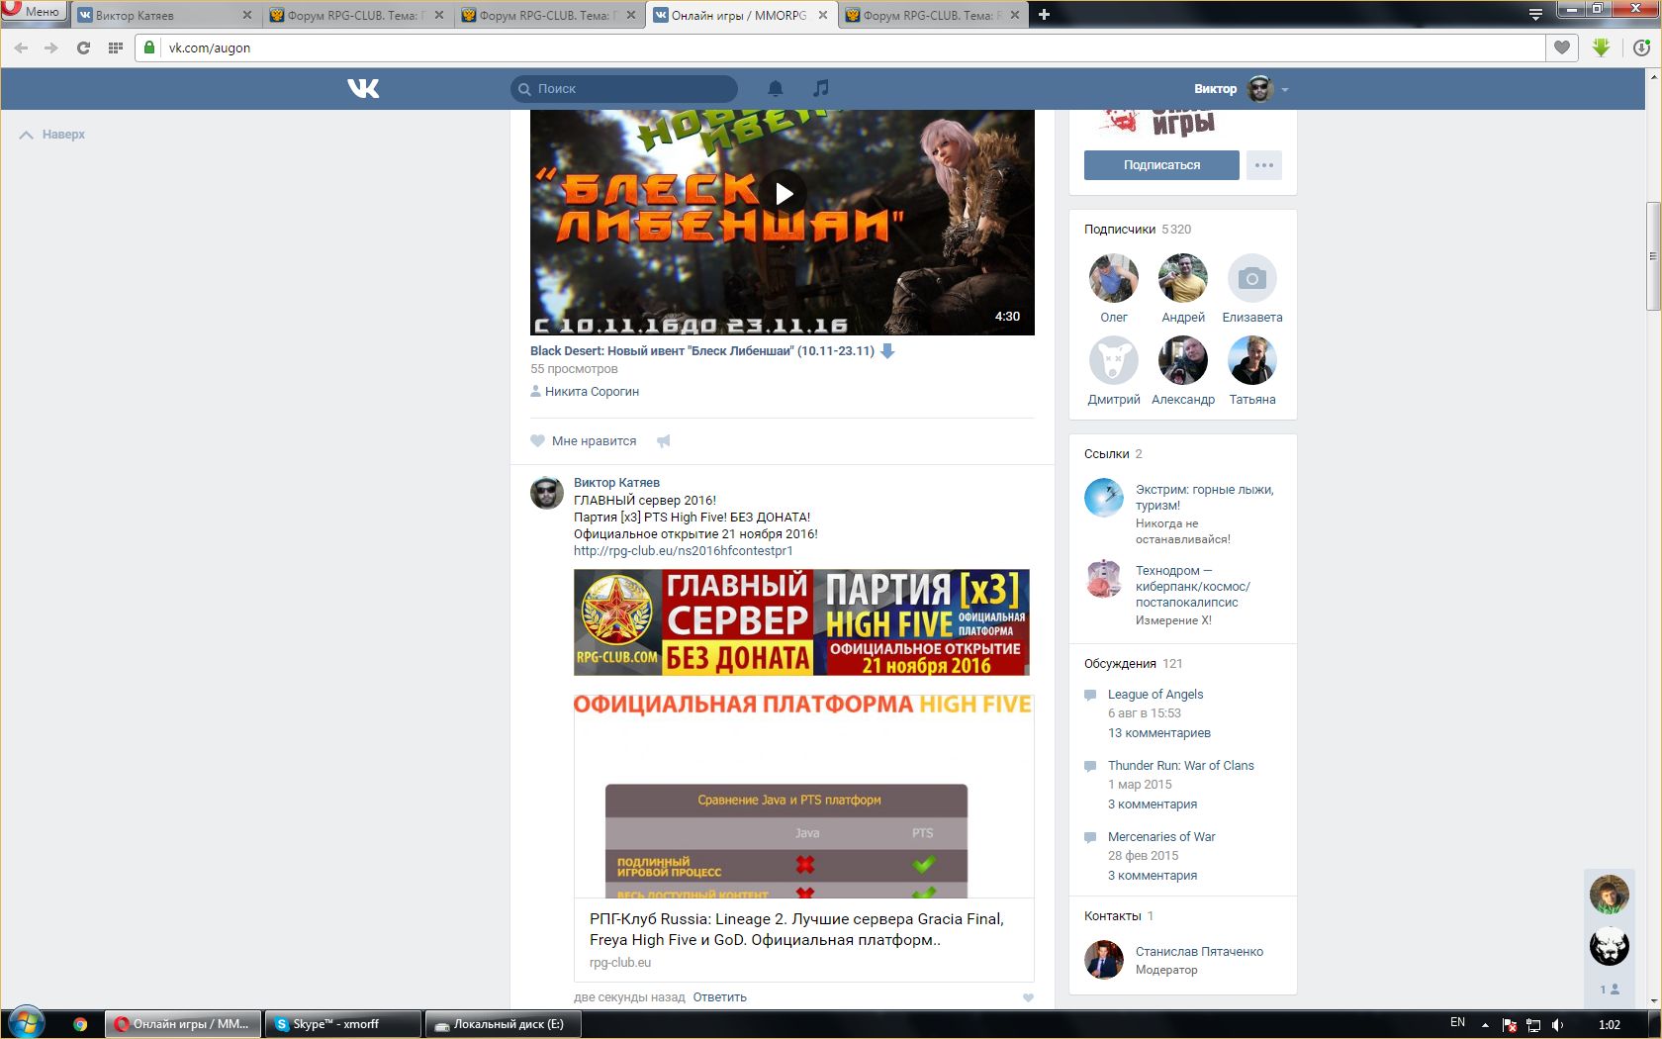Add page to bookmarks with heart icon
The width and height of the screenshot is (1662, 1039).
(1562, 47)
